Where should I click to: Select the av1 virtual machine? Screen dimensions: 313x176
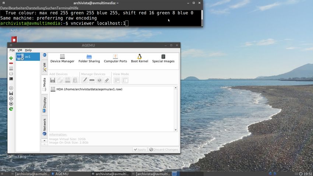pos(28,57)
